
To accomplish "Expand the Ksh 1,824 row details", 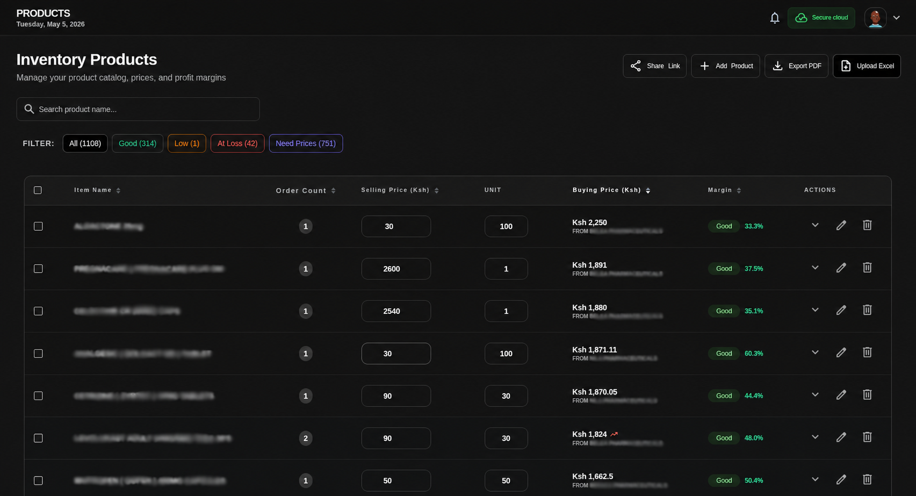I will pos(815,437).
